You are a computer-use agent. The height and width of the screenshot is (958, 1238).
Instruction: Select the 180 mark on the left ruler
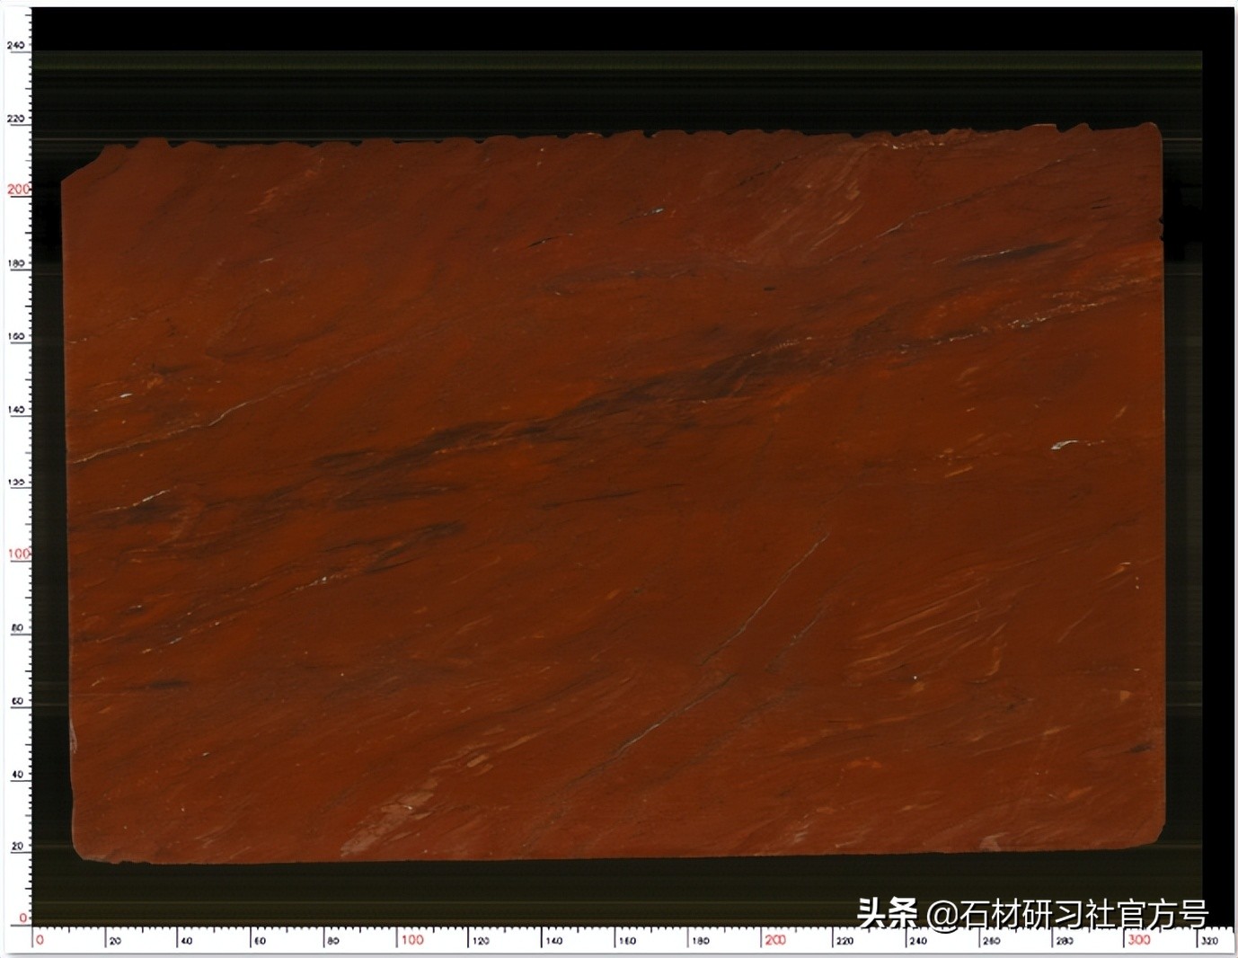point(17,264)
